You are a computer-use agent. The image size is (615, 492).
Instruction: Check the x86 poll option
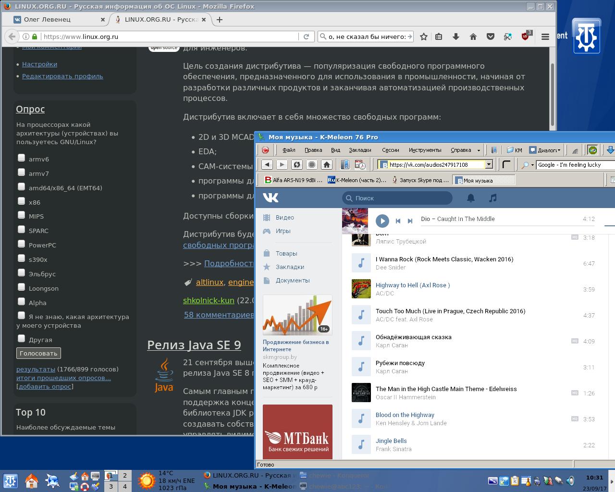pos(21,201)
